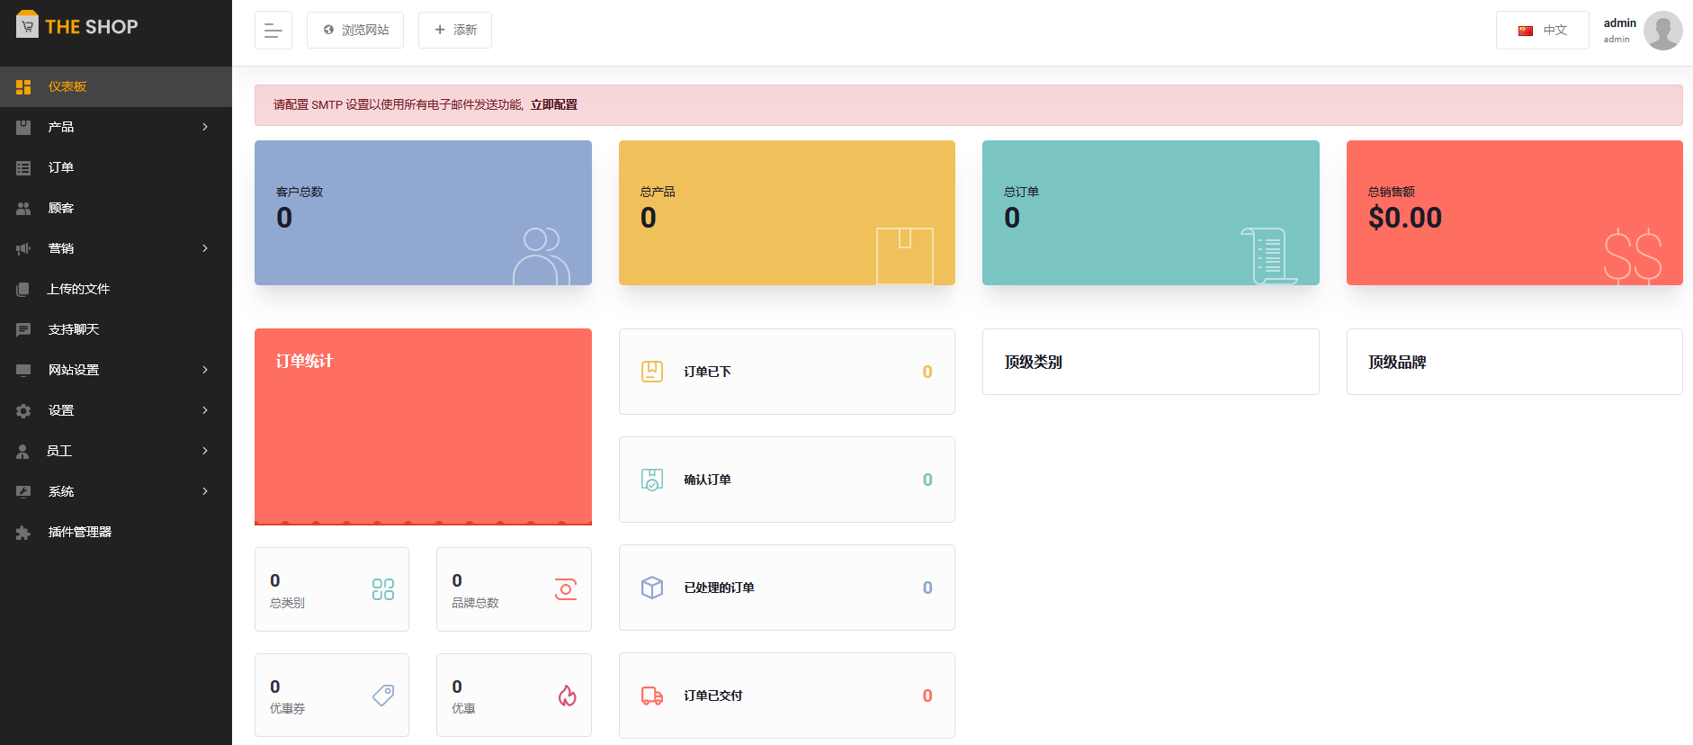Click the 插件管理器 puzzle icon

tap(23, 533)
